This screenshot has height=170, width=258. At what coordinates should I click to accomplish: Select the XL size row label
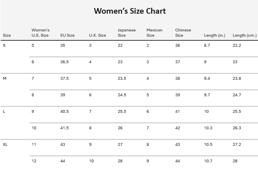pos(5,145)
